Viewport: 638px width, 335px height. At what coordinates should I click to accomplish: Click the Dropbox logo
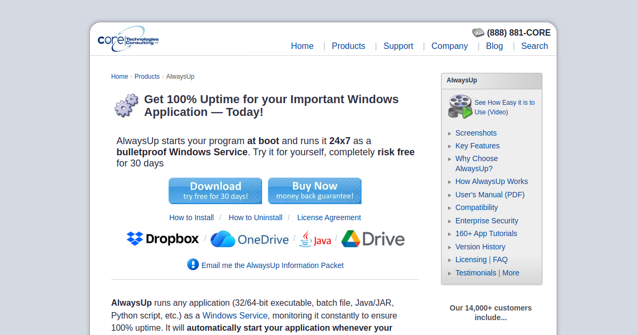(x=163, y=239)
